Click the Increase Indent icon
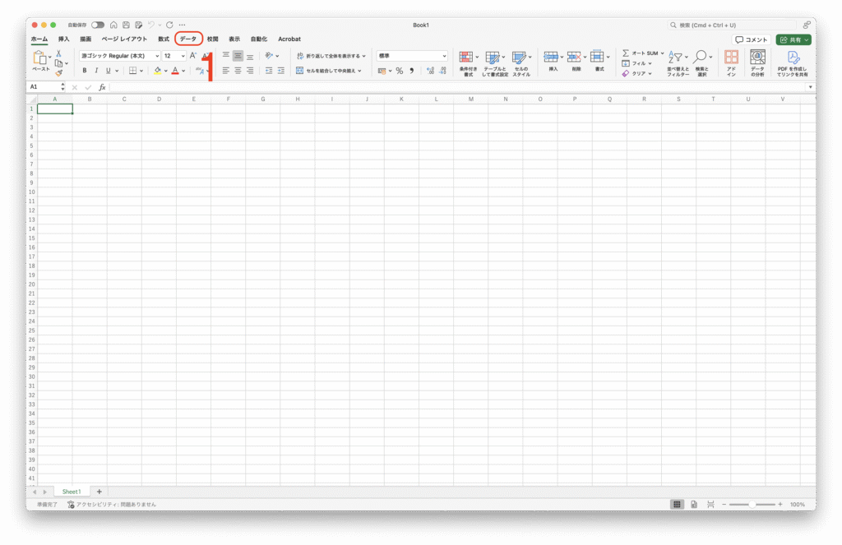842x545 pixels. (x=281, y=71)
